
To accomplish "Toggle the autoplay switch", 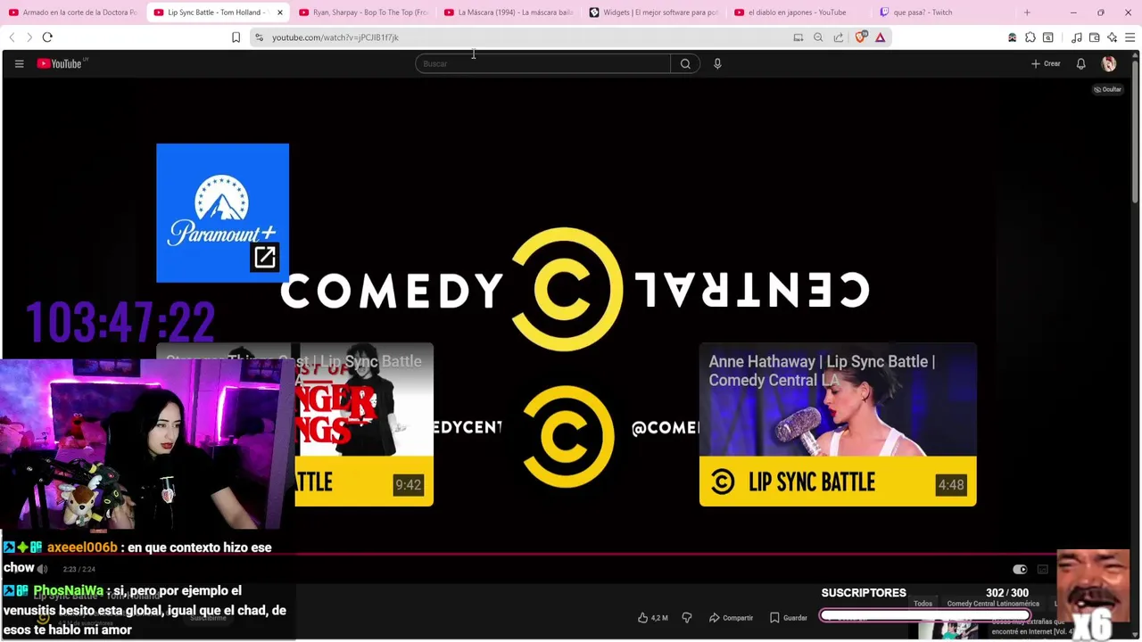I will coord(1020,570).
